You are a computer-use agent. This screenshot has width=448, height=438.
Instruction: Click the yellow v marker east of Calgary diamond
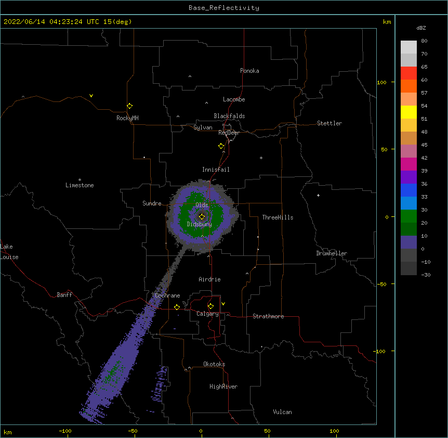click(x=223, y=304)
